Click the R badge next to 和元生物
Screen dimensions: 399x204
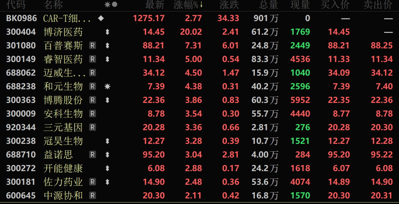point(93,87)
